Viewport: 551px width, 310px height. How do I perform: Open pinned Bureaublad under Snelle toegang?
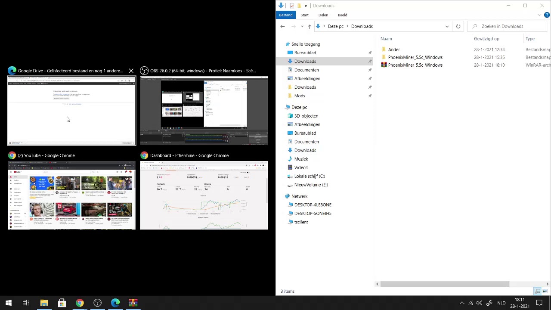point(305,53)
